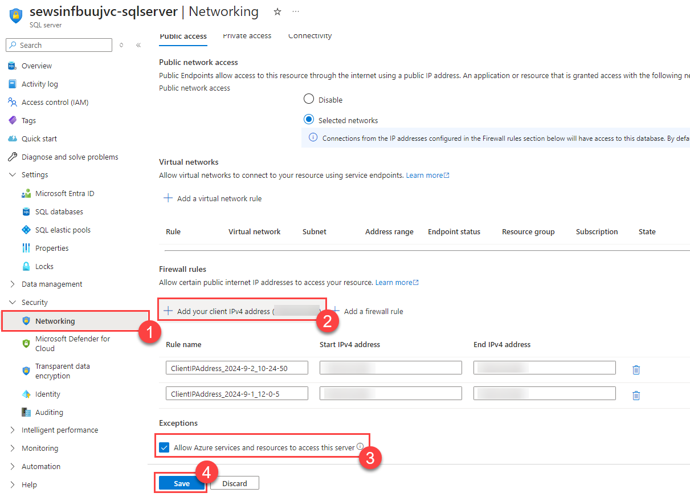The height and width of the screenshot is (497, 690).
Task: Expand the Intelligent performance section
Action: tap(60, 430)
